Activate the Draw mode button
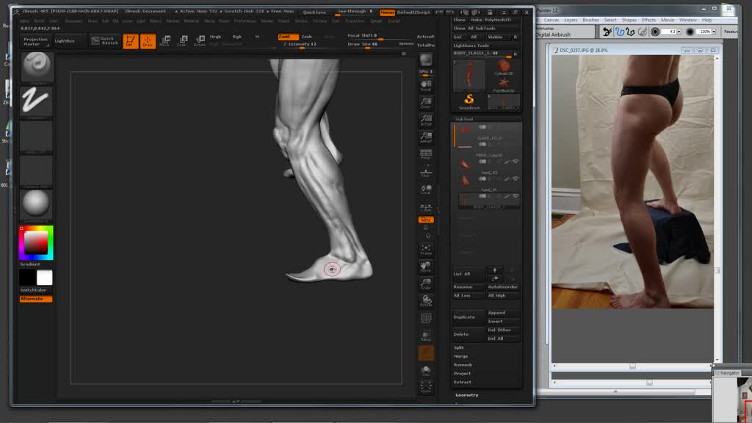Viewport: 752px width, 423px height. coord(148,41)
